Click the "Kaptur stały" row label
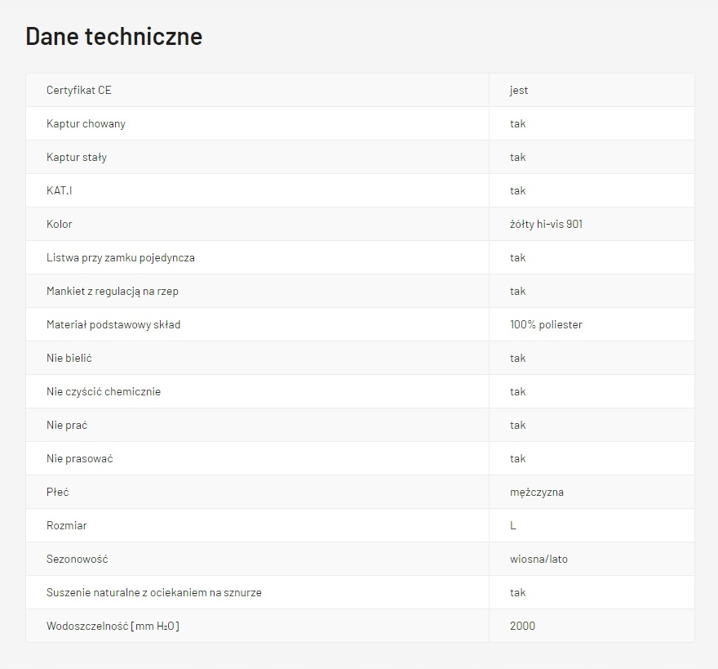Viewport: 718px width, 669px height. [x=77, y=157]
